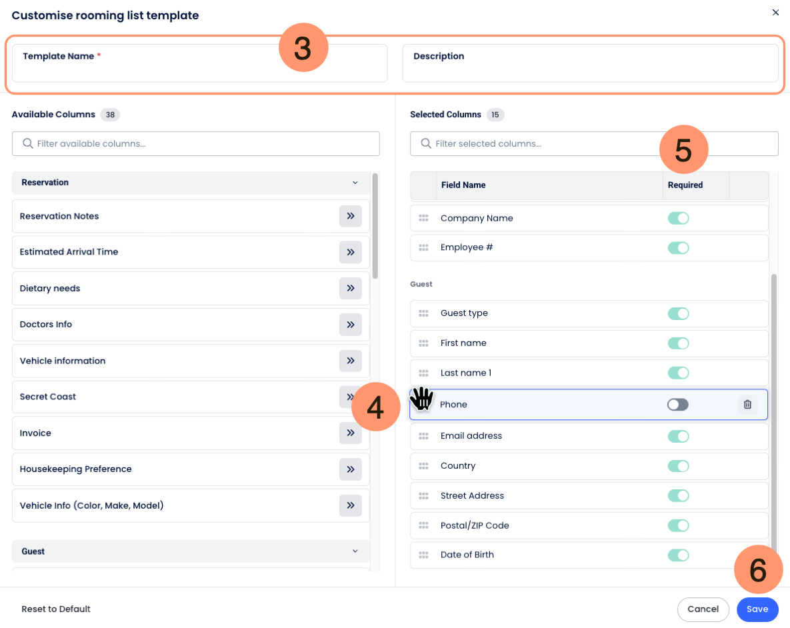This screenshot has width=790, height=628.
Task: Click the Required column header
Action: 685,185
